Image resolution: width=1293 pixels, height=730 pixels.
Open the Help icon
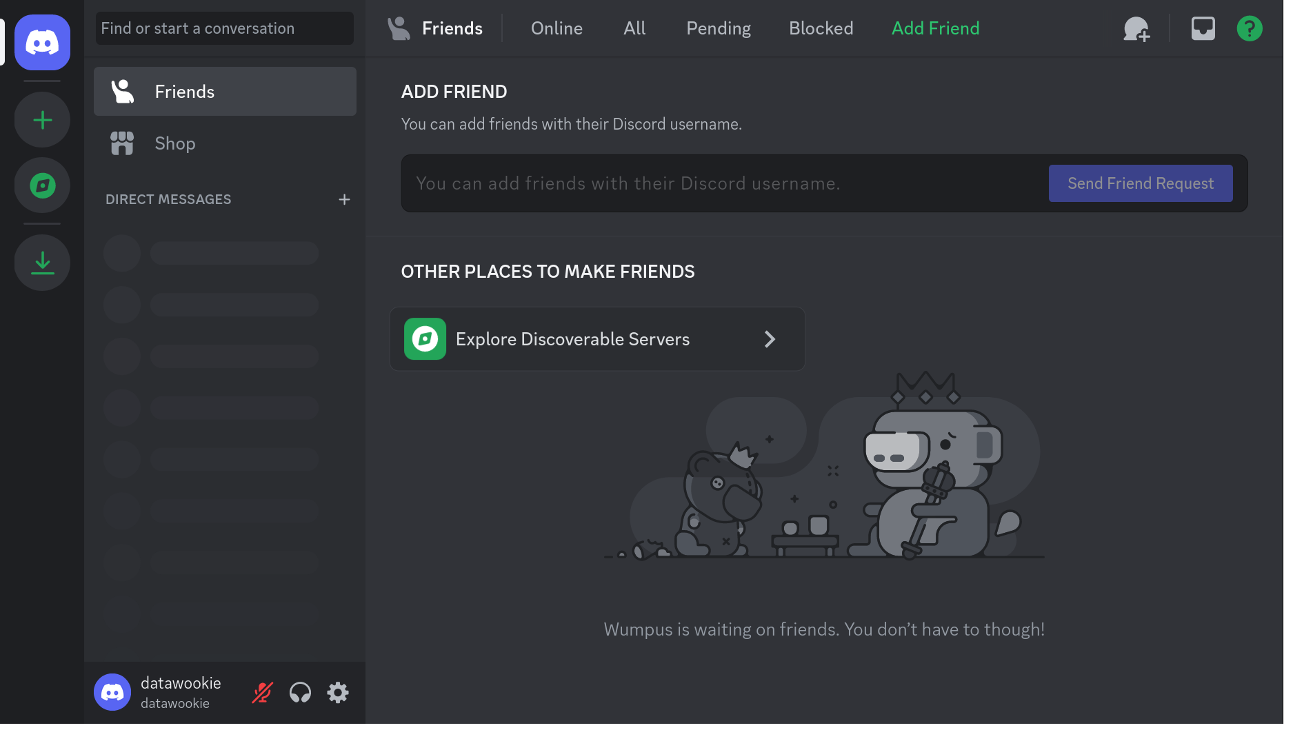pos(1249,28)
